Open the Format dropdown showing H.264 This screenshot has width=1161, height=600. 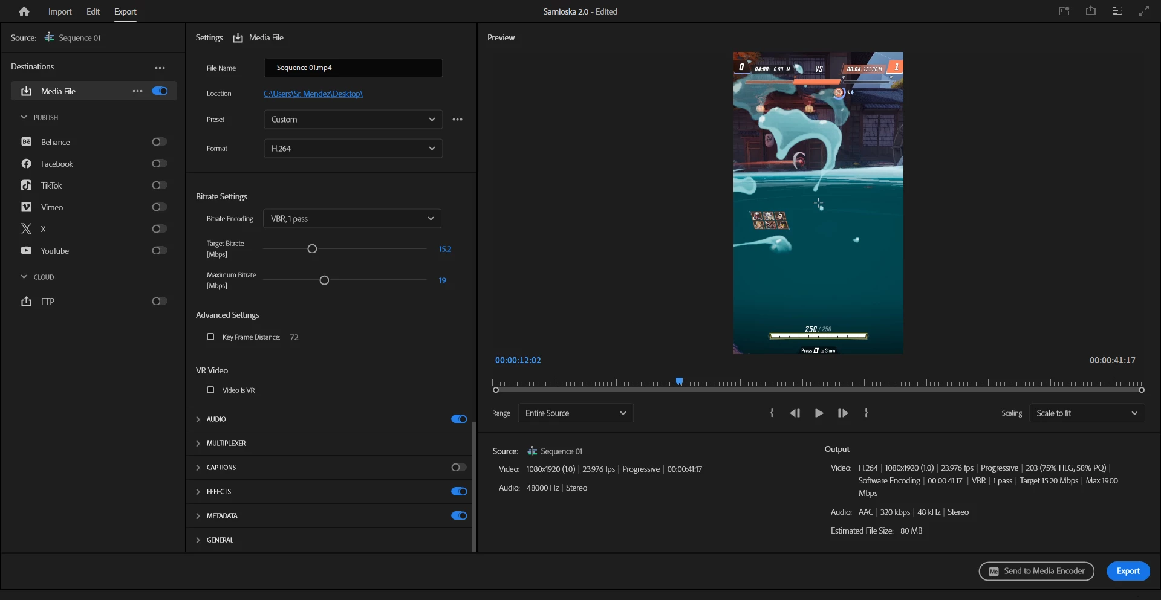coord(353,149)
